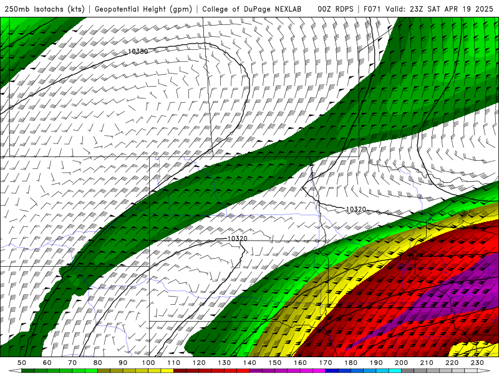499x374 pixels.
Task: Pick the bright yellow swatch just before 110
Action: point(167,371)
